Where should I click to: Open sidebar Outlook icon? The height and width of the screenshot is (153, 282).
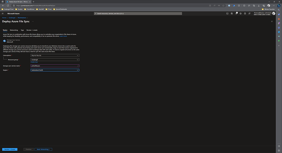279,32
